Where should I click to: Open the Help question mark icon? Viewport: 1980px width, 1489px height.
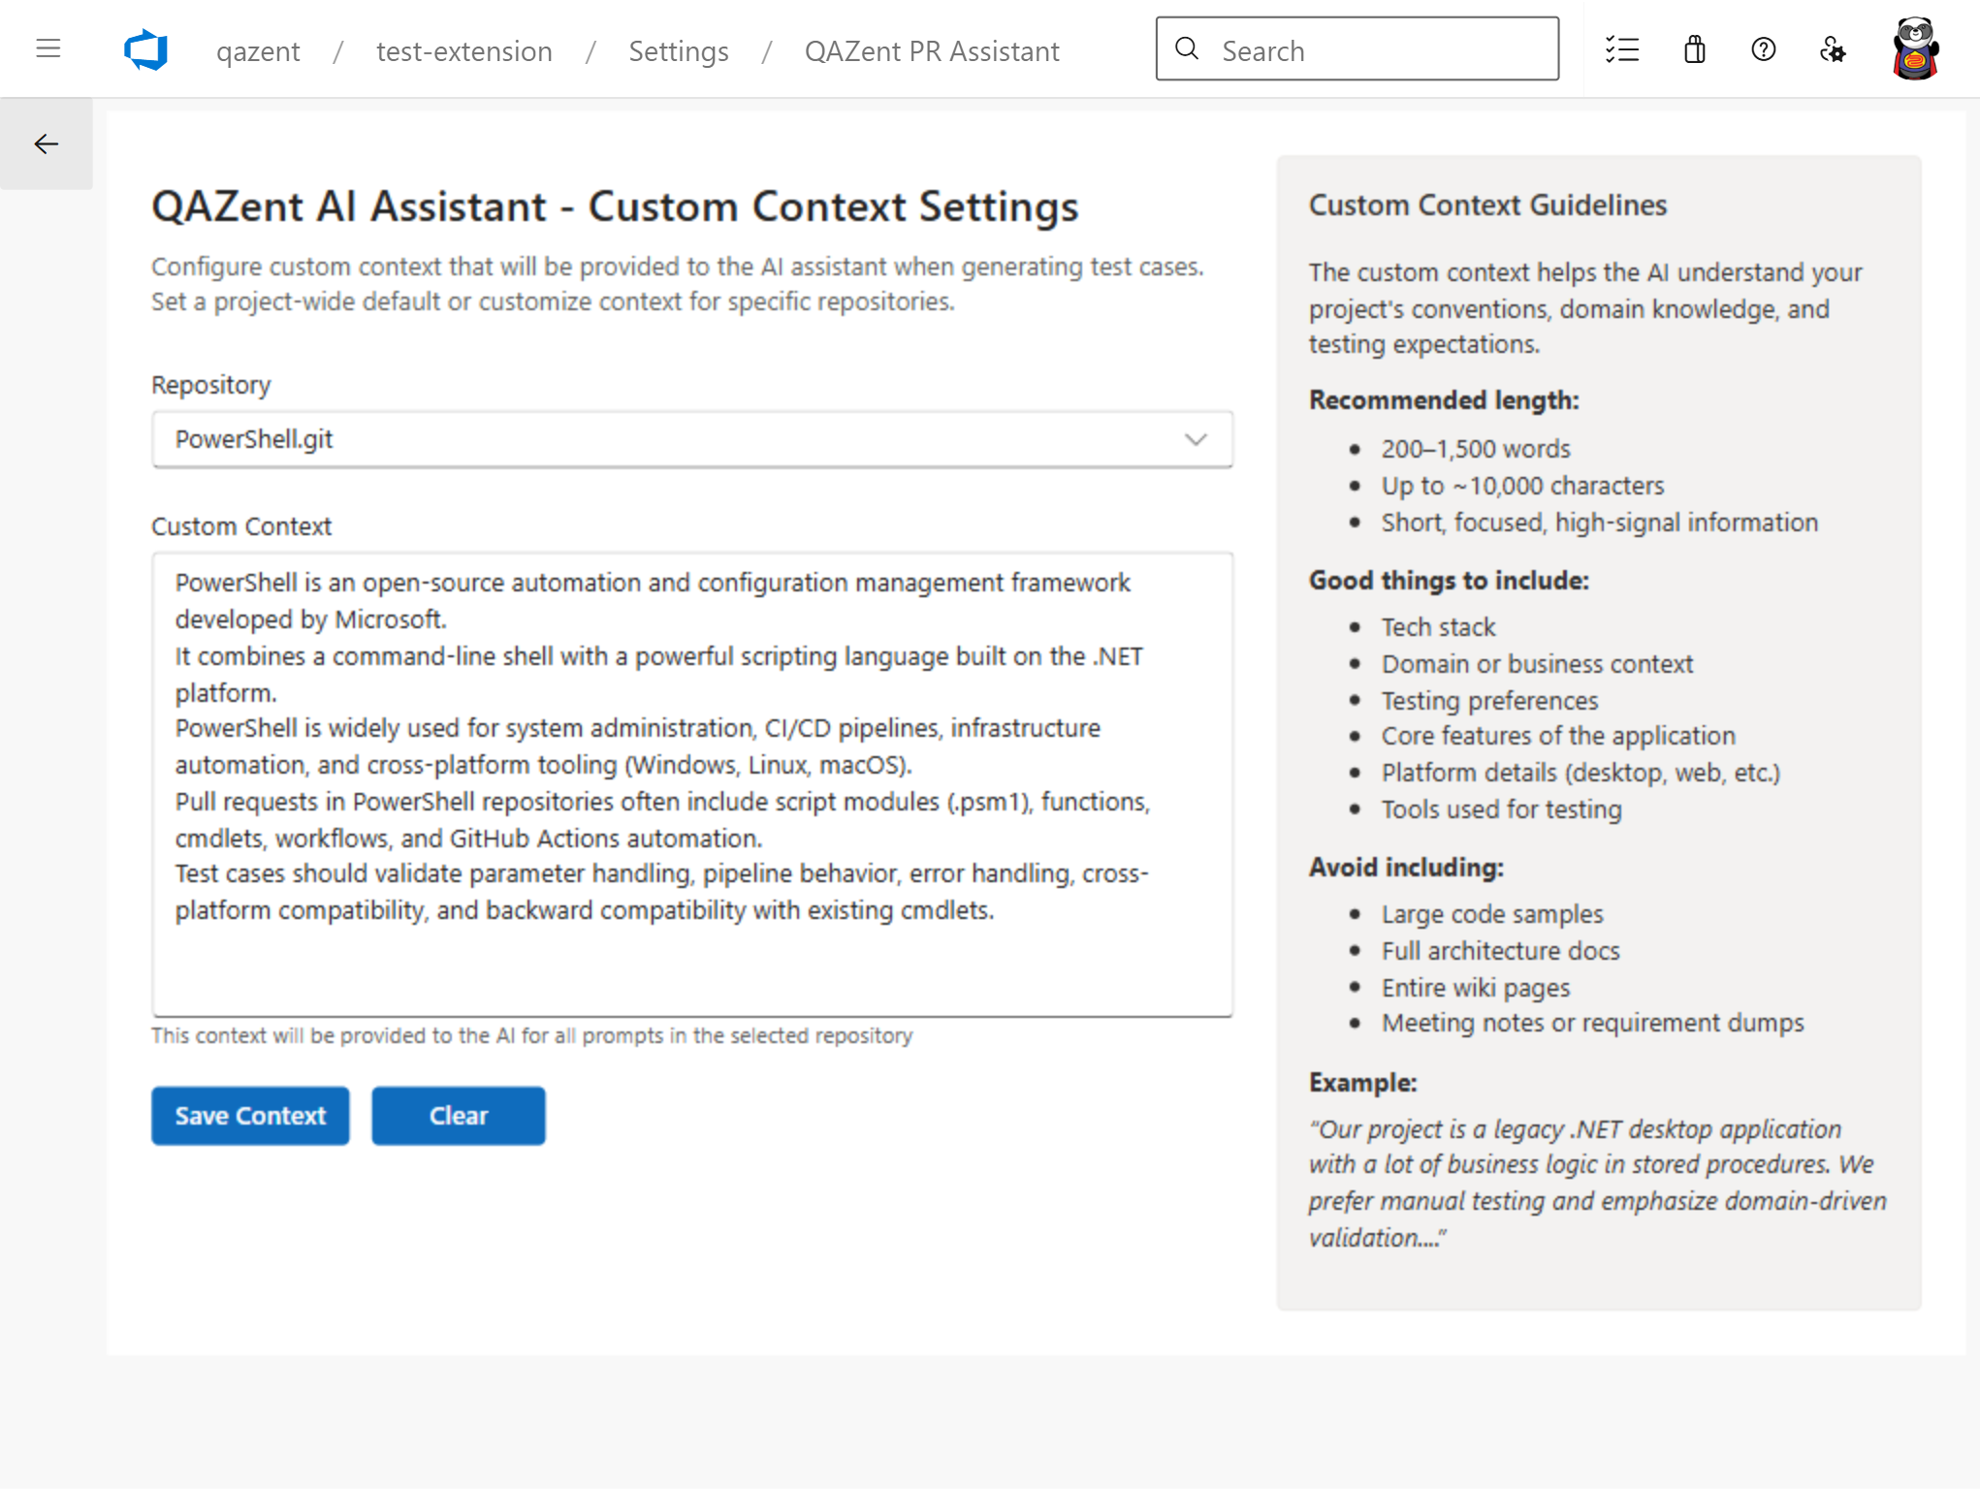1764,49
